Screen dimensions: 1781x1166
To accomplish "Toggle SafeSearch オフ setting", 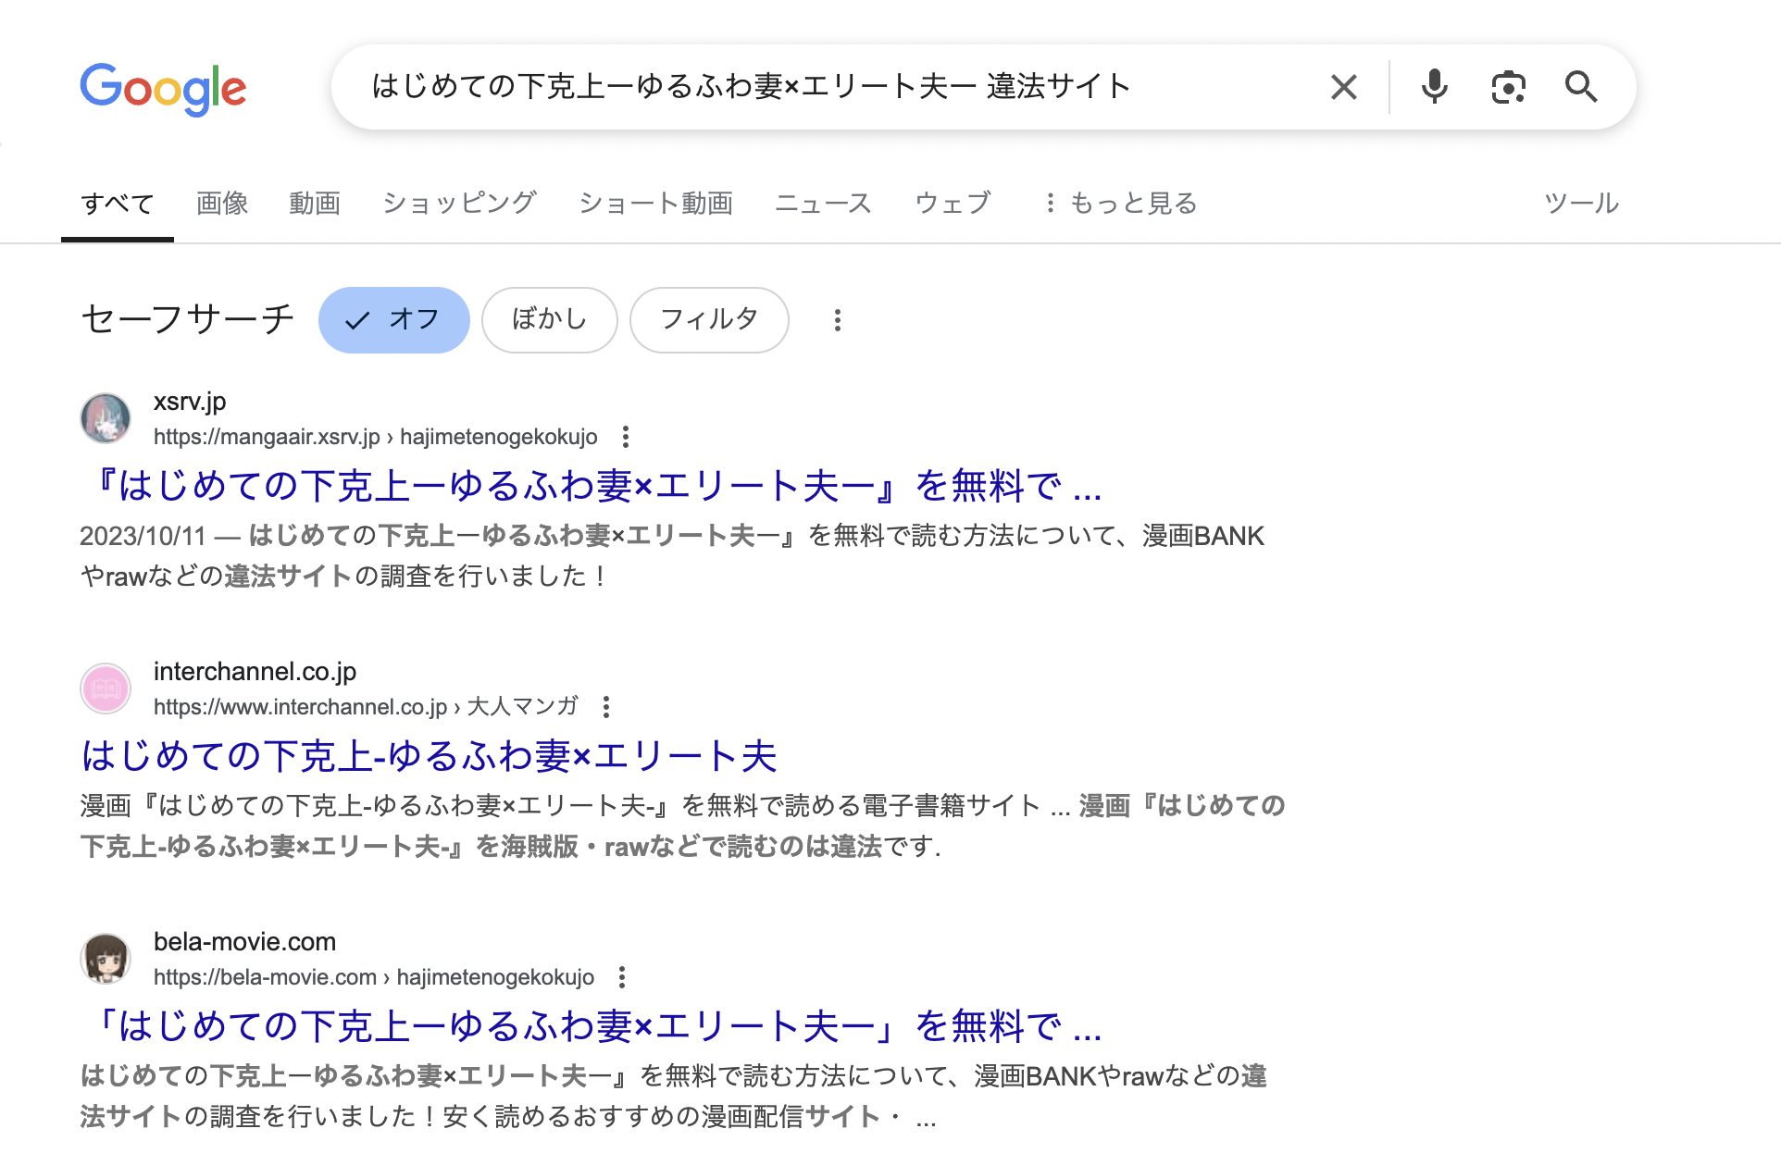I will coord(394,319).
